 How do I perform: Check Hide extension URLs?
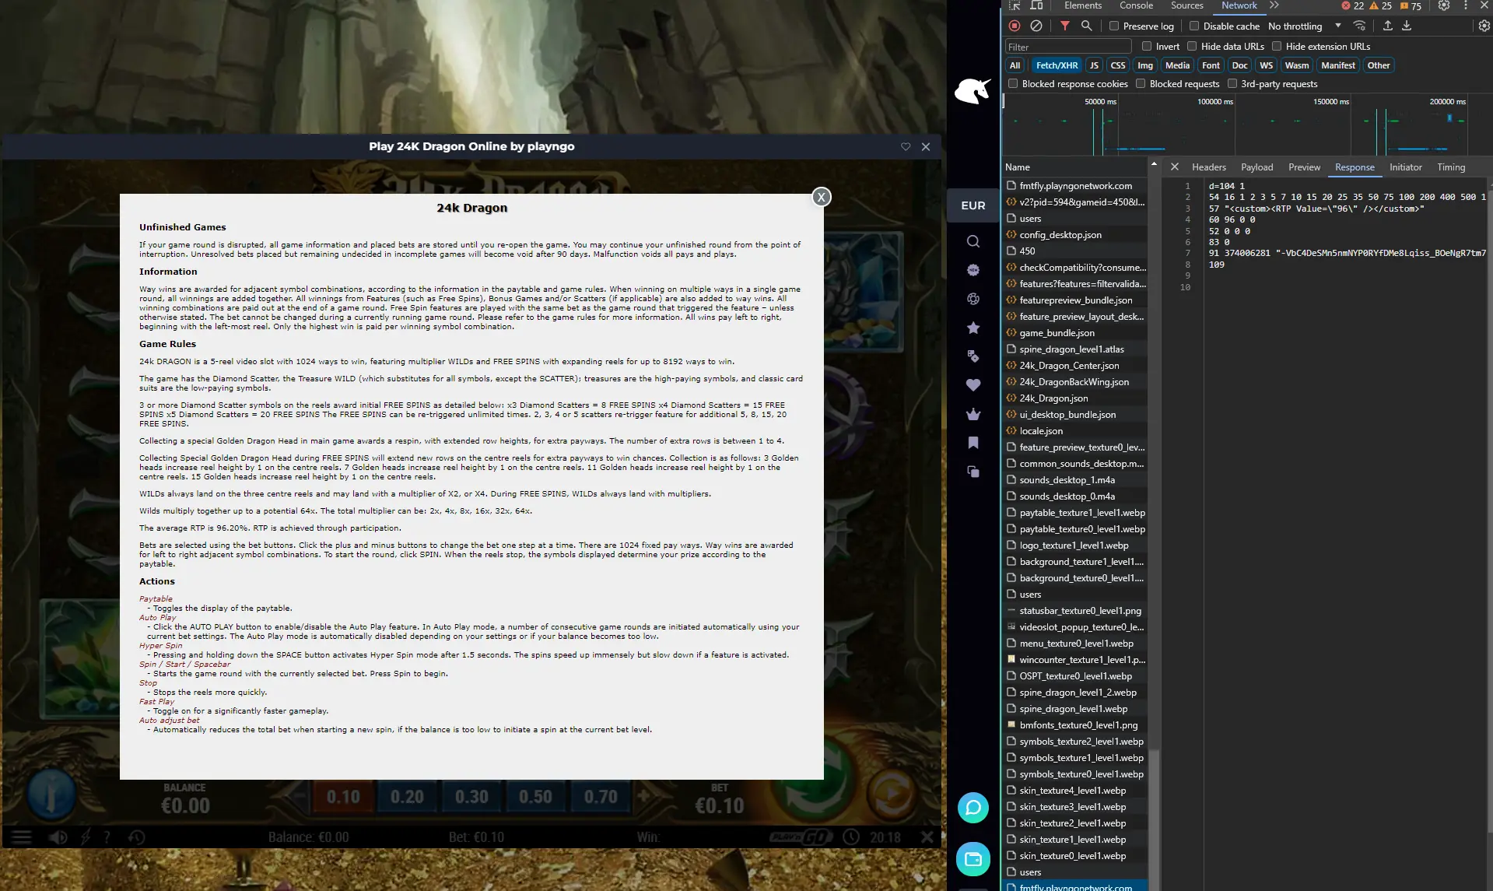pos(1277,46)
